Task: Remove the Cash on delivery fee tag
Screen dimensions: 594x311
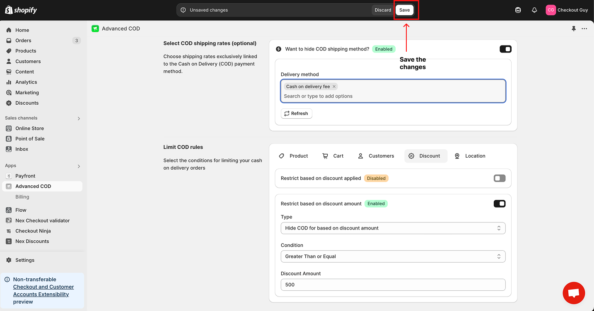Action: (334, 86)
